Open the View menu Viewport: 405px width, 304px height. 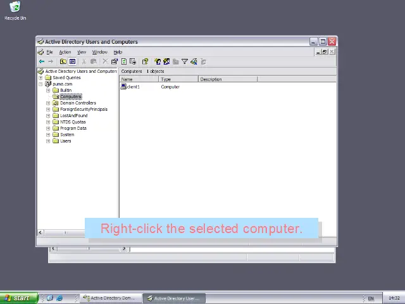click(x=82, y=52)
